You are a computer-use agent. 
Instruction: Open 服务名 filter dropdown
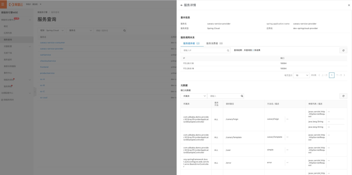coord(80,31)
